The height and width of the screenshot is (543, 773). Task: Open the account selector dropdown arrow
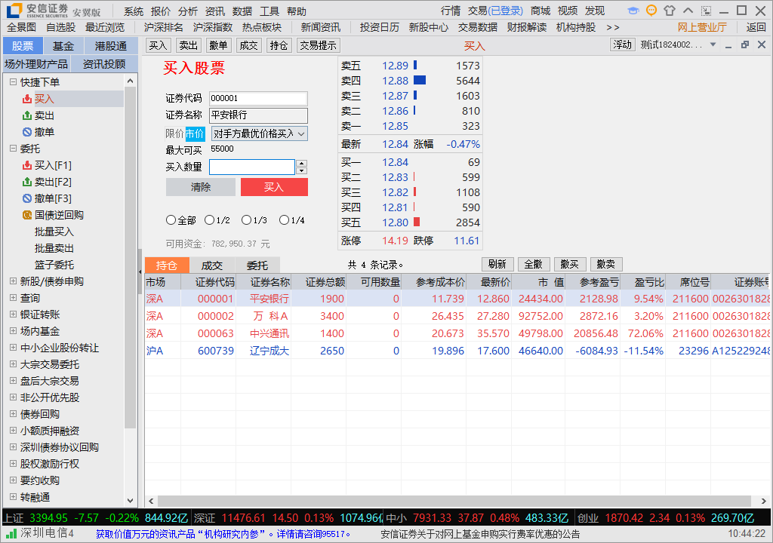(x=713, y=44)
